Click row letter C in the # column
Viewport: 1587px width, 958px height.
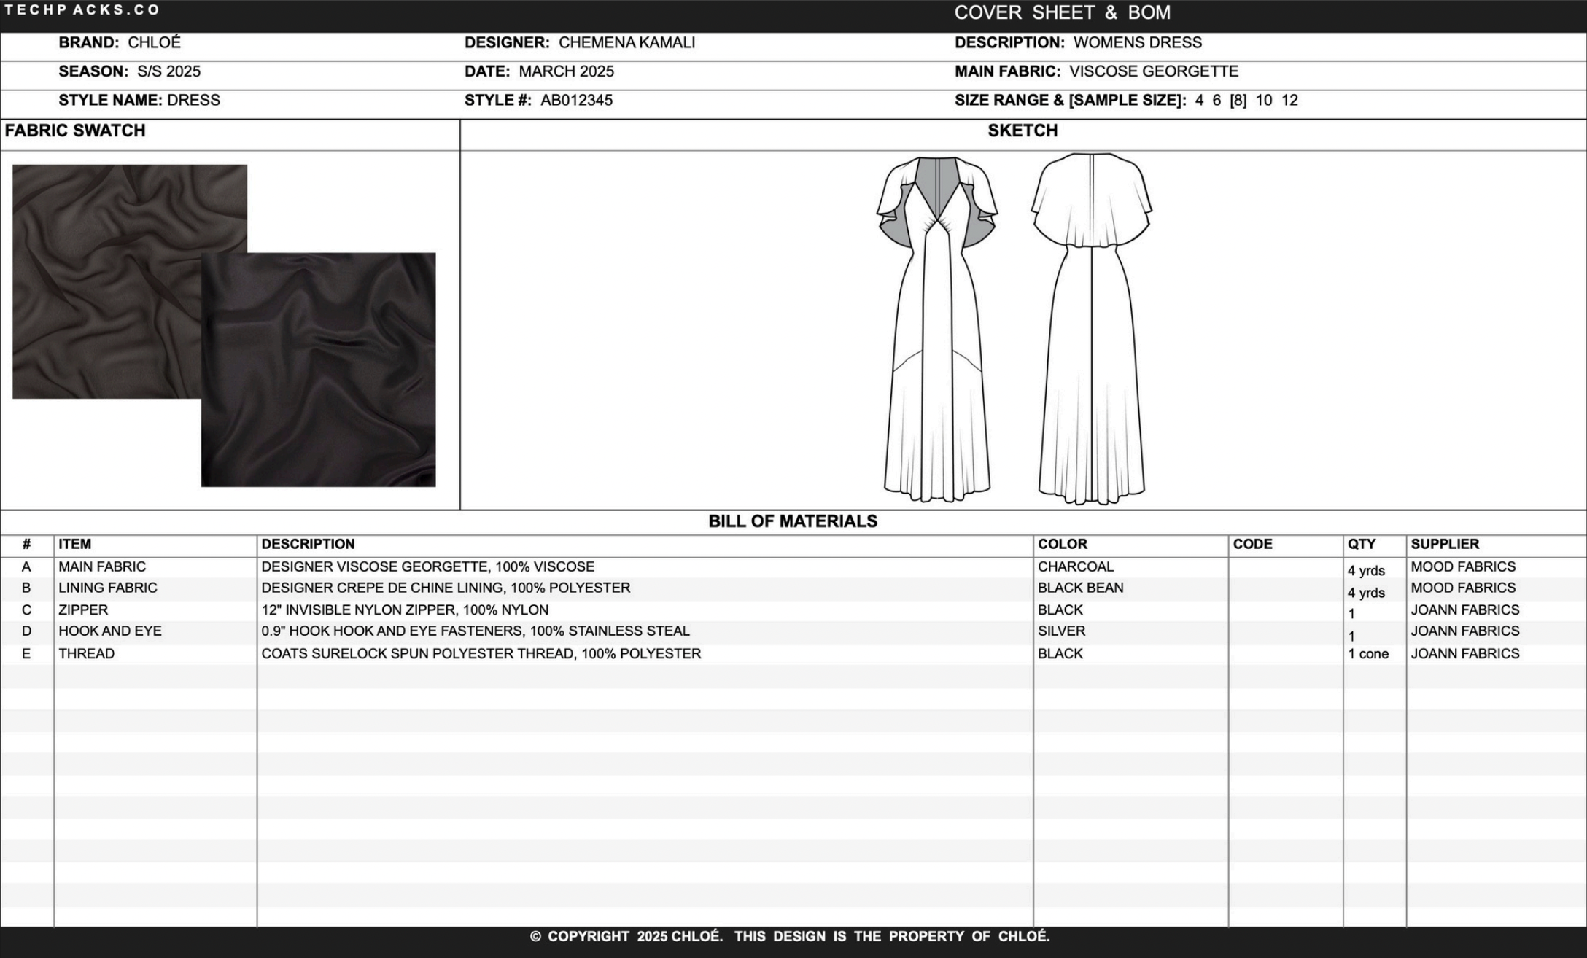tap(26, 610)
